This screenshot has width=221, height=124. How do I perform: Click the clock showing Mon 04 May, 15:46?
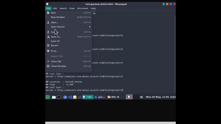[x=157, y=97]
